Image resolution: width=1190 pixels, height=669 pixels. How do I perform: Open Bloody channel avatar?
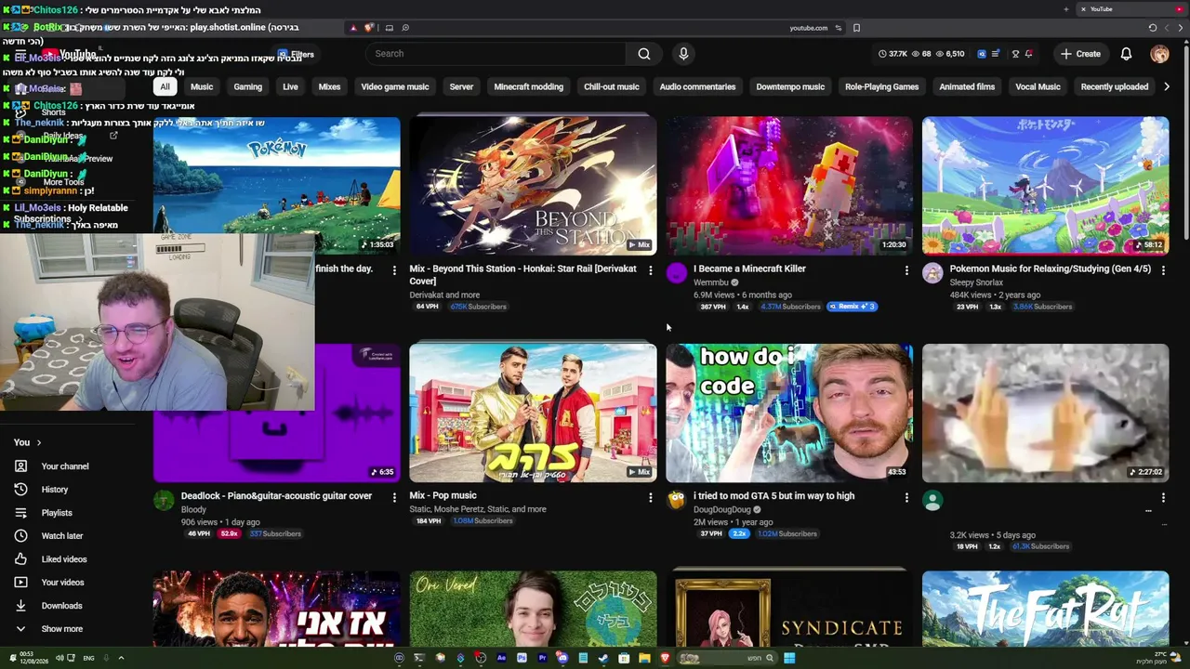click(164, 500)
